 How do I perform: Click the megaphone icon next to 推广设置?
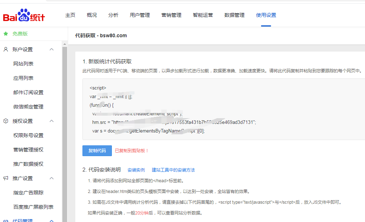click(6, 178)
